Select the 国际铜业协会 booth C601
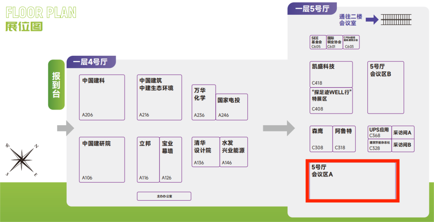Viewport: 434px width, 222px height. 334,42
